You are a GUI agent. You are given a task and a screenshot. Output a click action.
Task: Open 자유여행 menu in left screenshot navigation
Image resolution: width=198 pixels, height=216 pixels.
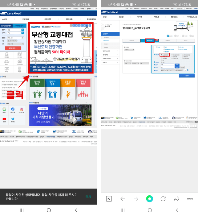47,19
